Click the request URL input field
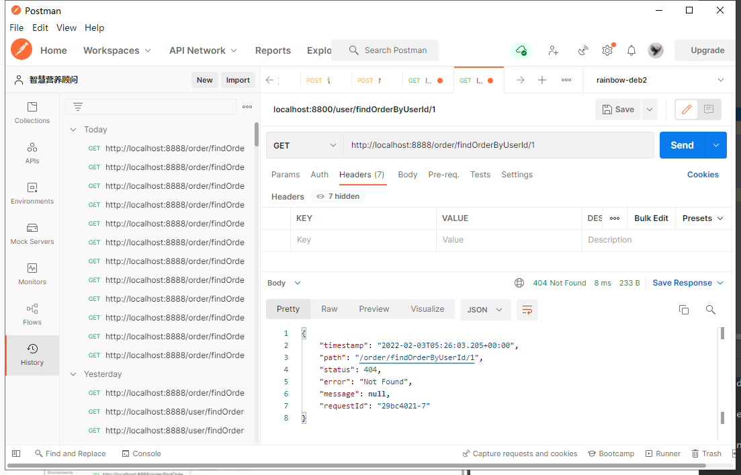741x475 pixels. pos(498,145)
